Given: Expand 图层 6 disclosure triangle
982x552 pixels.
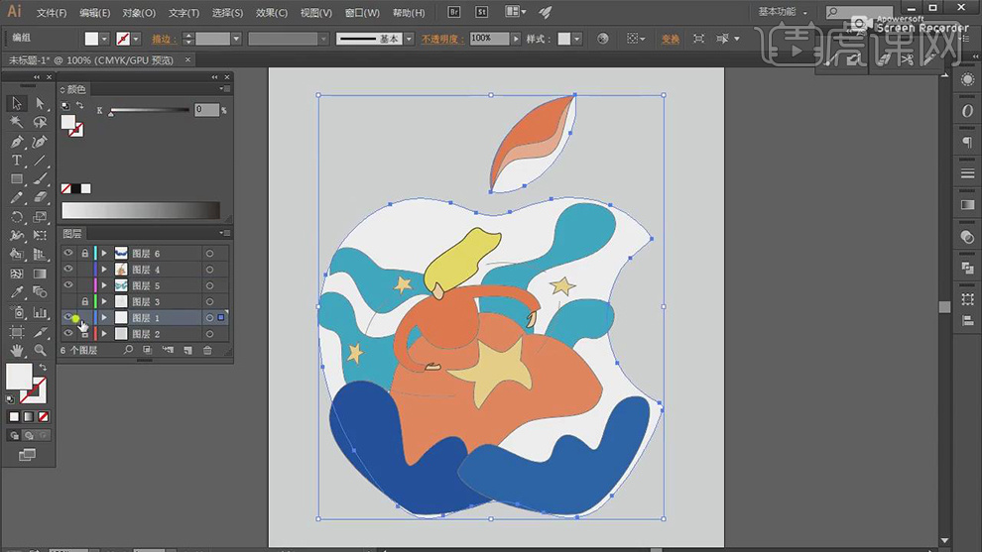Looking at the screenshot, I should tap(104, 254).
